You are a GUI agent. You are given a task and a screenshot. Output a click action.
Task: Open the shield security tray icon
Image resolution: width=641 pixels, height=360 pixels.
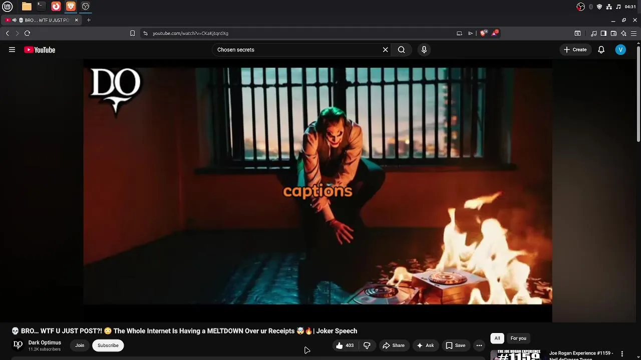(x=599, y=6)
